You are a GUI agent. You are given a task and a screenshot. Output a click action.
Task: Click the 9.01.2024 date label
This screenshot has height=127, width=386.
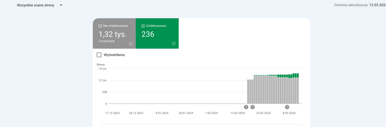point(162,113)
